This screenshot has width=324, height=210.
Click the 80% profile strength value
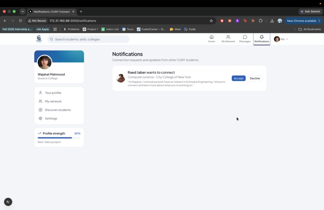tap(77, 134)
